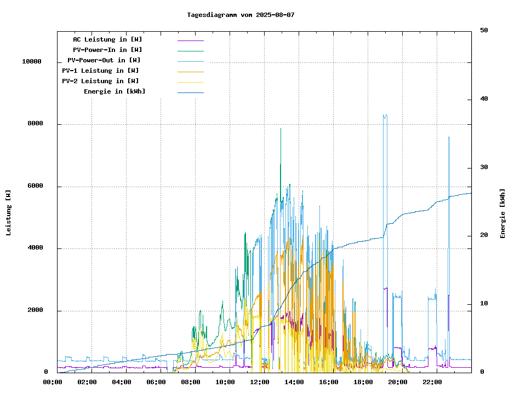This screenshot has height=394, width=526.
Task: Click the 22:00 tick on the time axis
Action: [432, 382]
